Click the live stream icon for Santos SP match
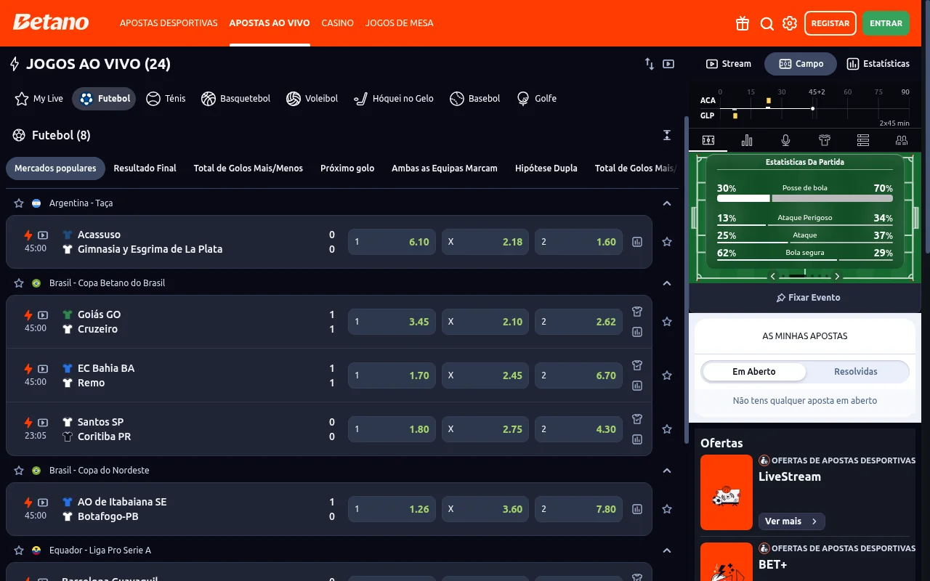Viewport: 930px width, 581px height. coord(43,423)
